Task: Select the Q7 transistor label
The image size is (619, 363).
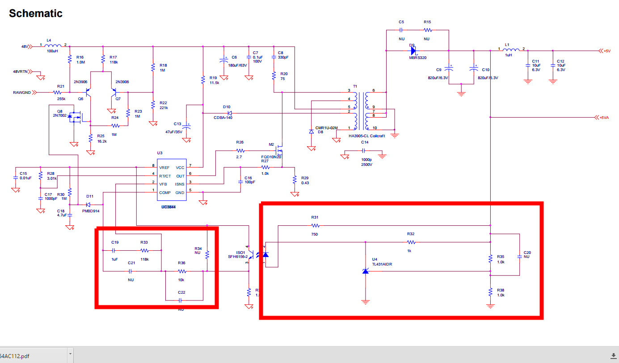Action: click(x=118, y=99)
